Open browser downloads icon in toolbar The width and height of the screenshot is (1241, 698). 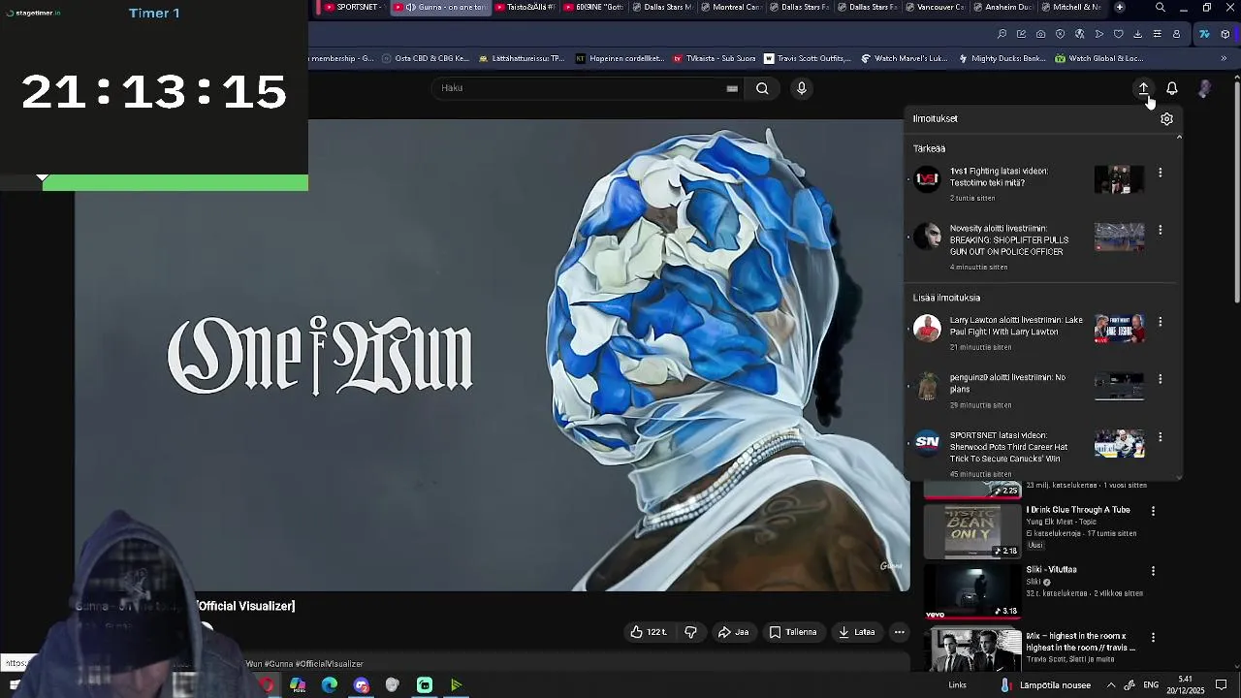click(x=1137, y=34)
